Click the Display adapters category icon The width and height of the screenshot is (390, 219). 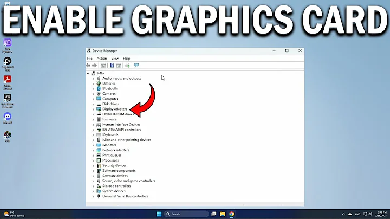(x=99, y=109)
